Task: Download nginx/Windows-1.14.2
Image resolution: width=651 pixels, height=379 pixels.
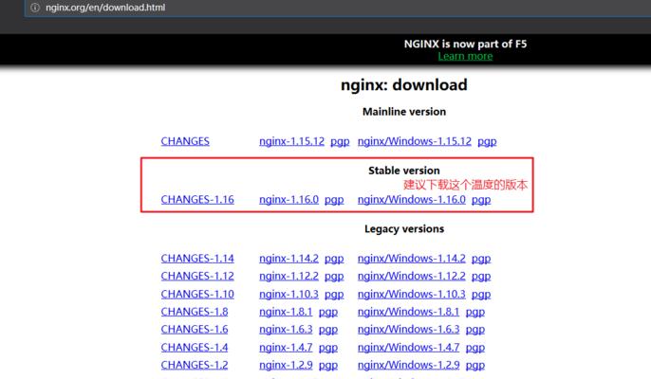Action: click(412, 259)
